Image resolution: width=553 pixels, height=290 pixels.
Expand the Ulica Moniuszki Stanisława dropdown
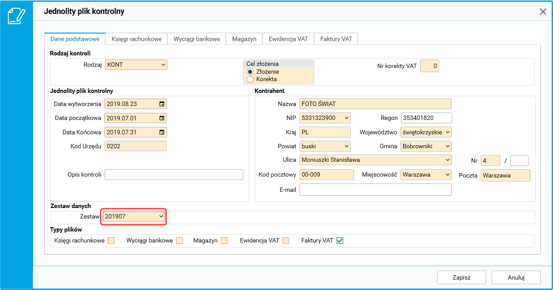click(376, 160)
